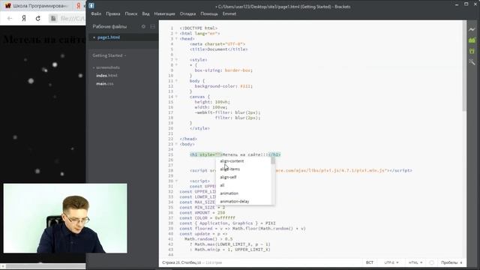This screenshot has width=480, height=270.
Task: Choose animation from autocomplete list
Action: (x=229, y=193)
